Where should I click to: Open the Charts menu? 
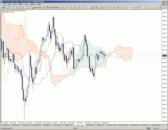click(x=21, y=4)
